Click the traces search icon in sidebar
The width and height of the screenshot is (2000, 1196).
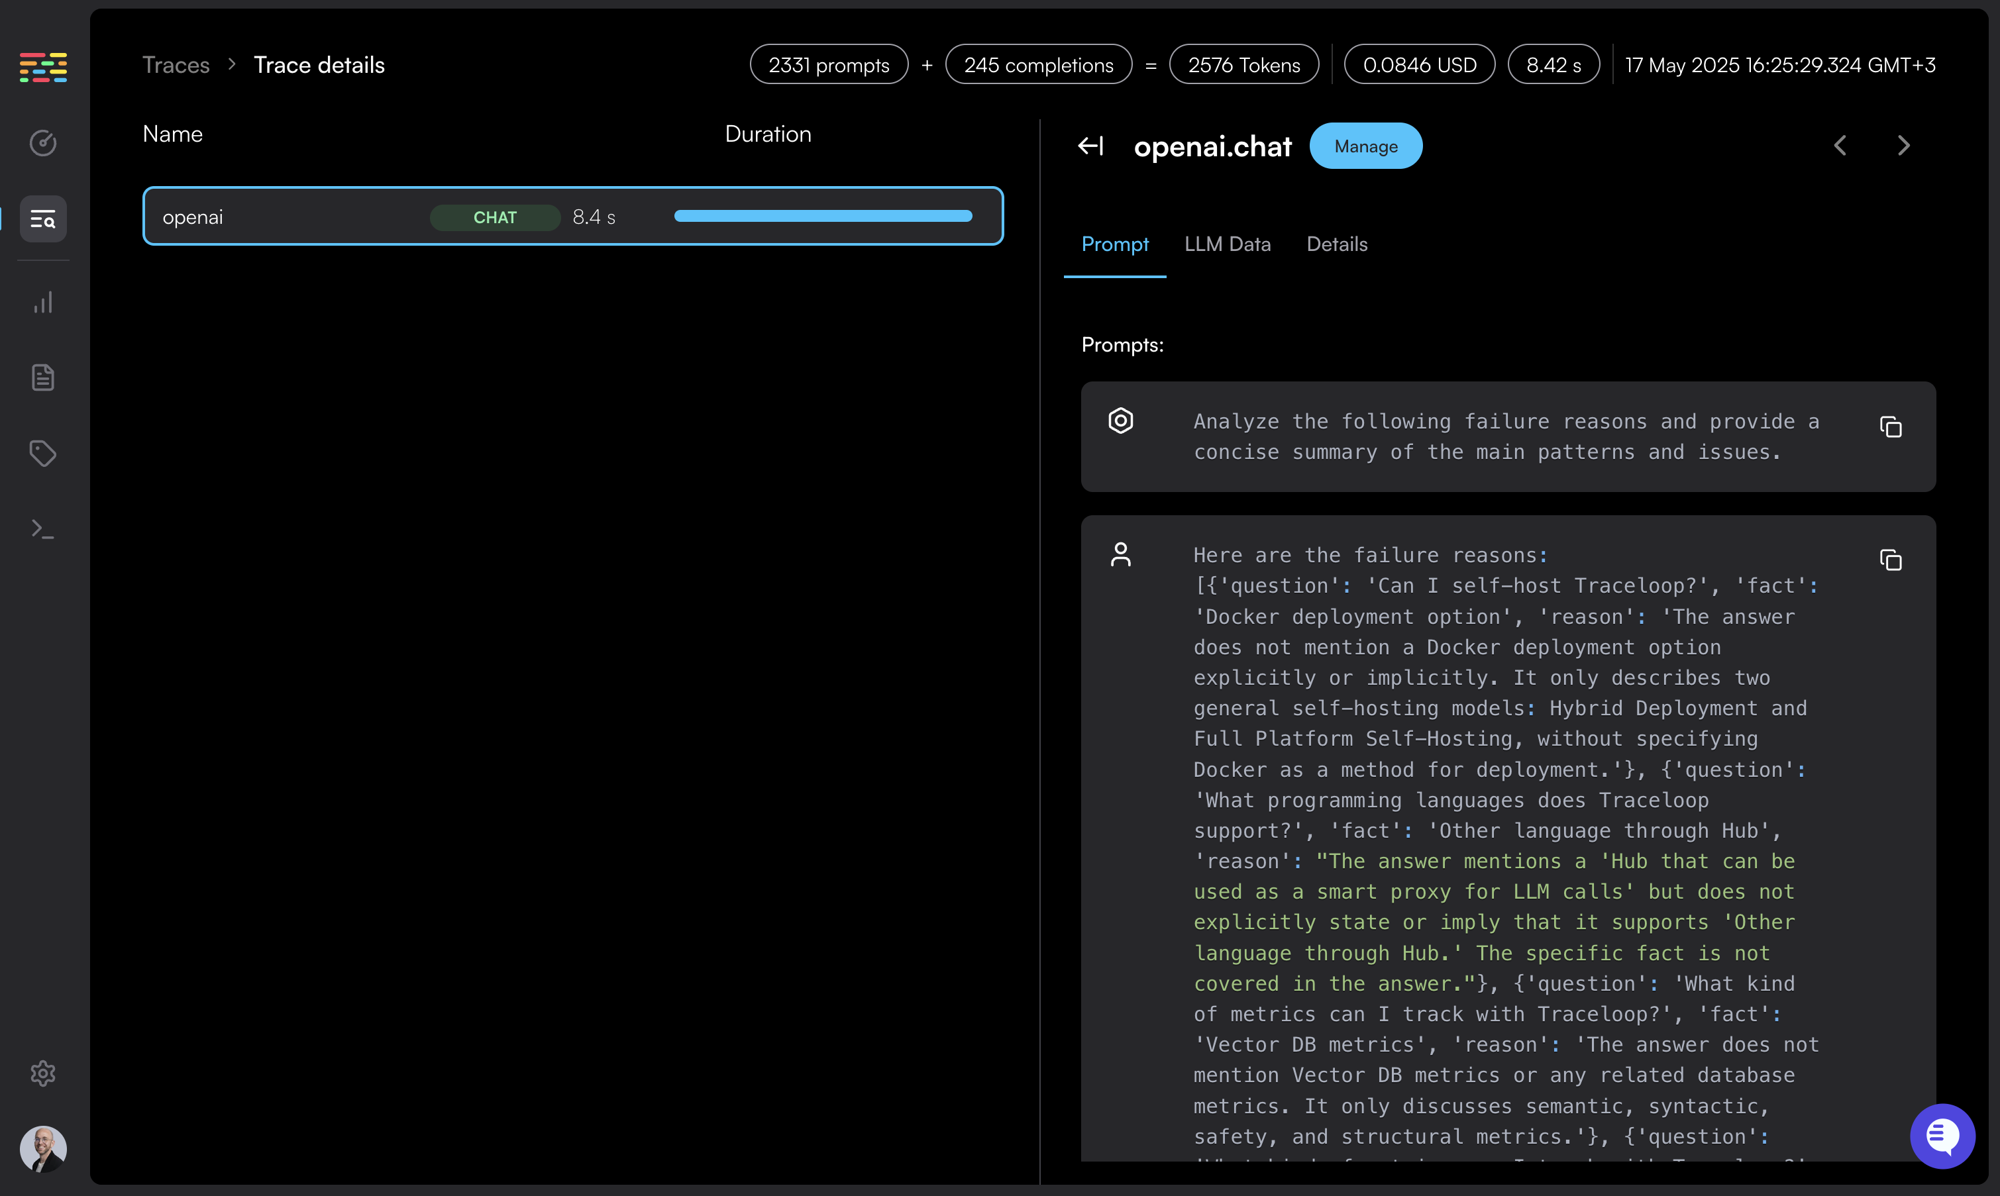[42, 219]
